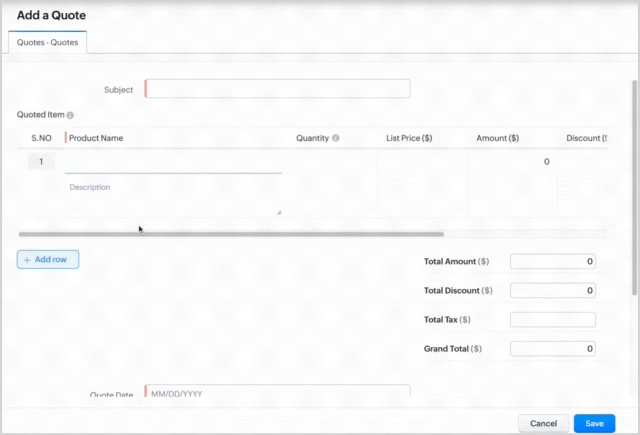This screenshot has width=640, height=435.
Task: Click the plus icon in Add row
Action: (x=27, y=260)
